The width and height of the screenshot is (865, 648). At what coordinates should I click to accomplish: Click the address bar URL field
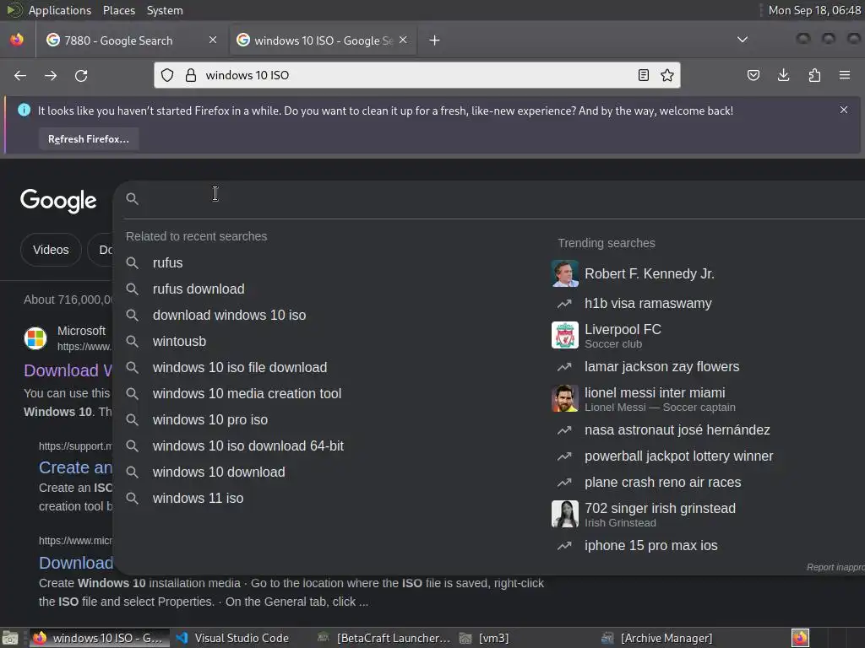pos(416,75)
